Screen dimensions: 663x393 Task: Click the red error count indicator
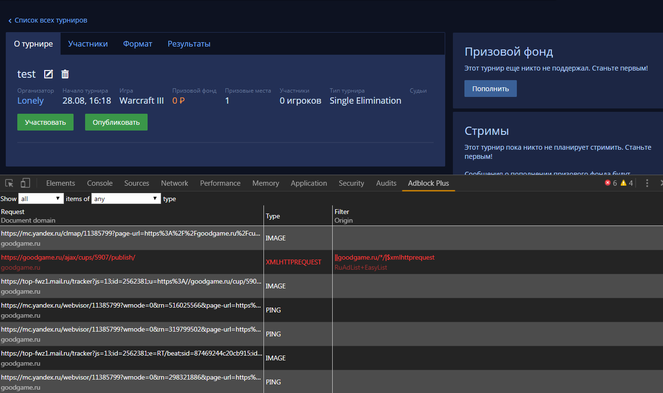[x=611, y=183]
